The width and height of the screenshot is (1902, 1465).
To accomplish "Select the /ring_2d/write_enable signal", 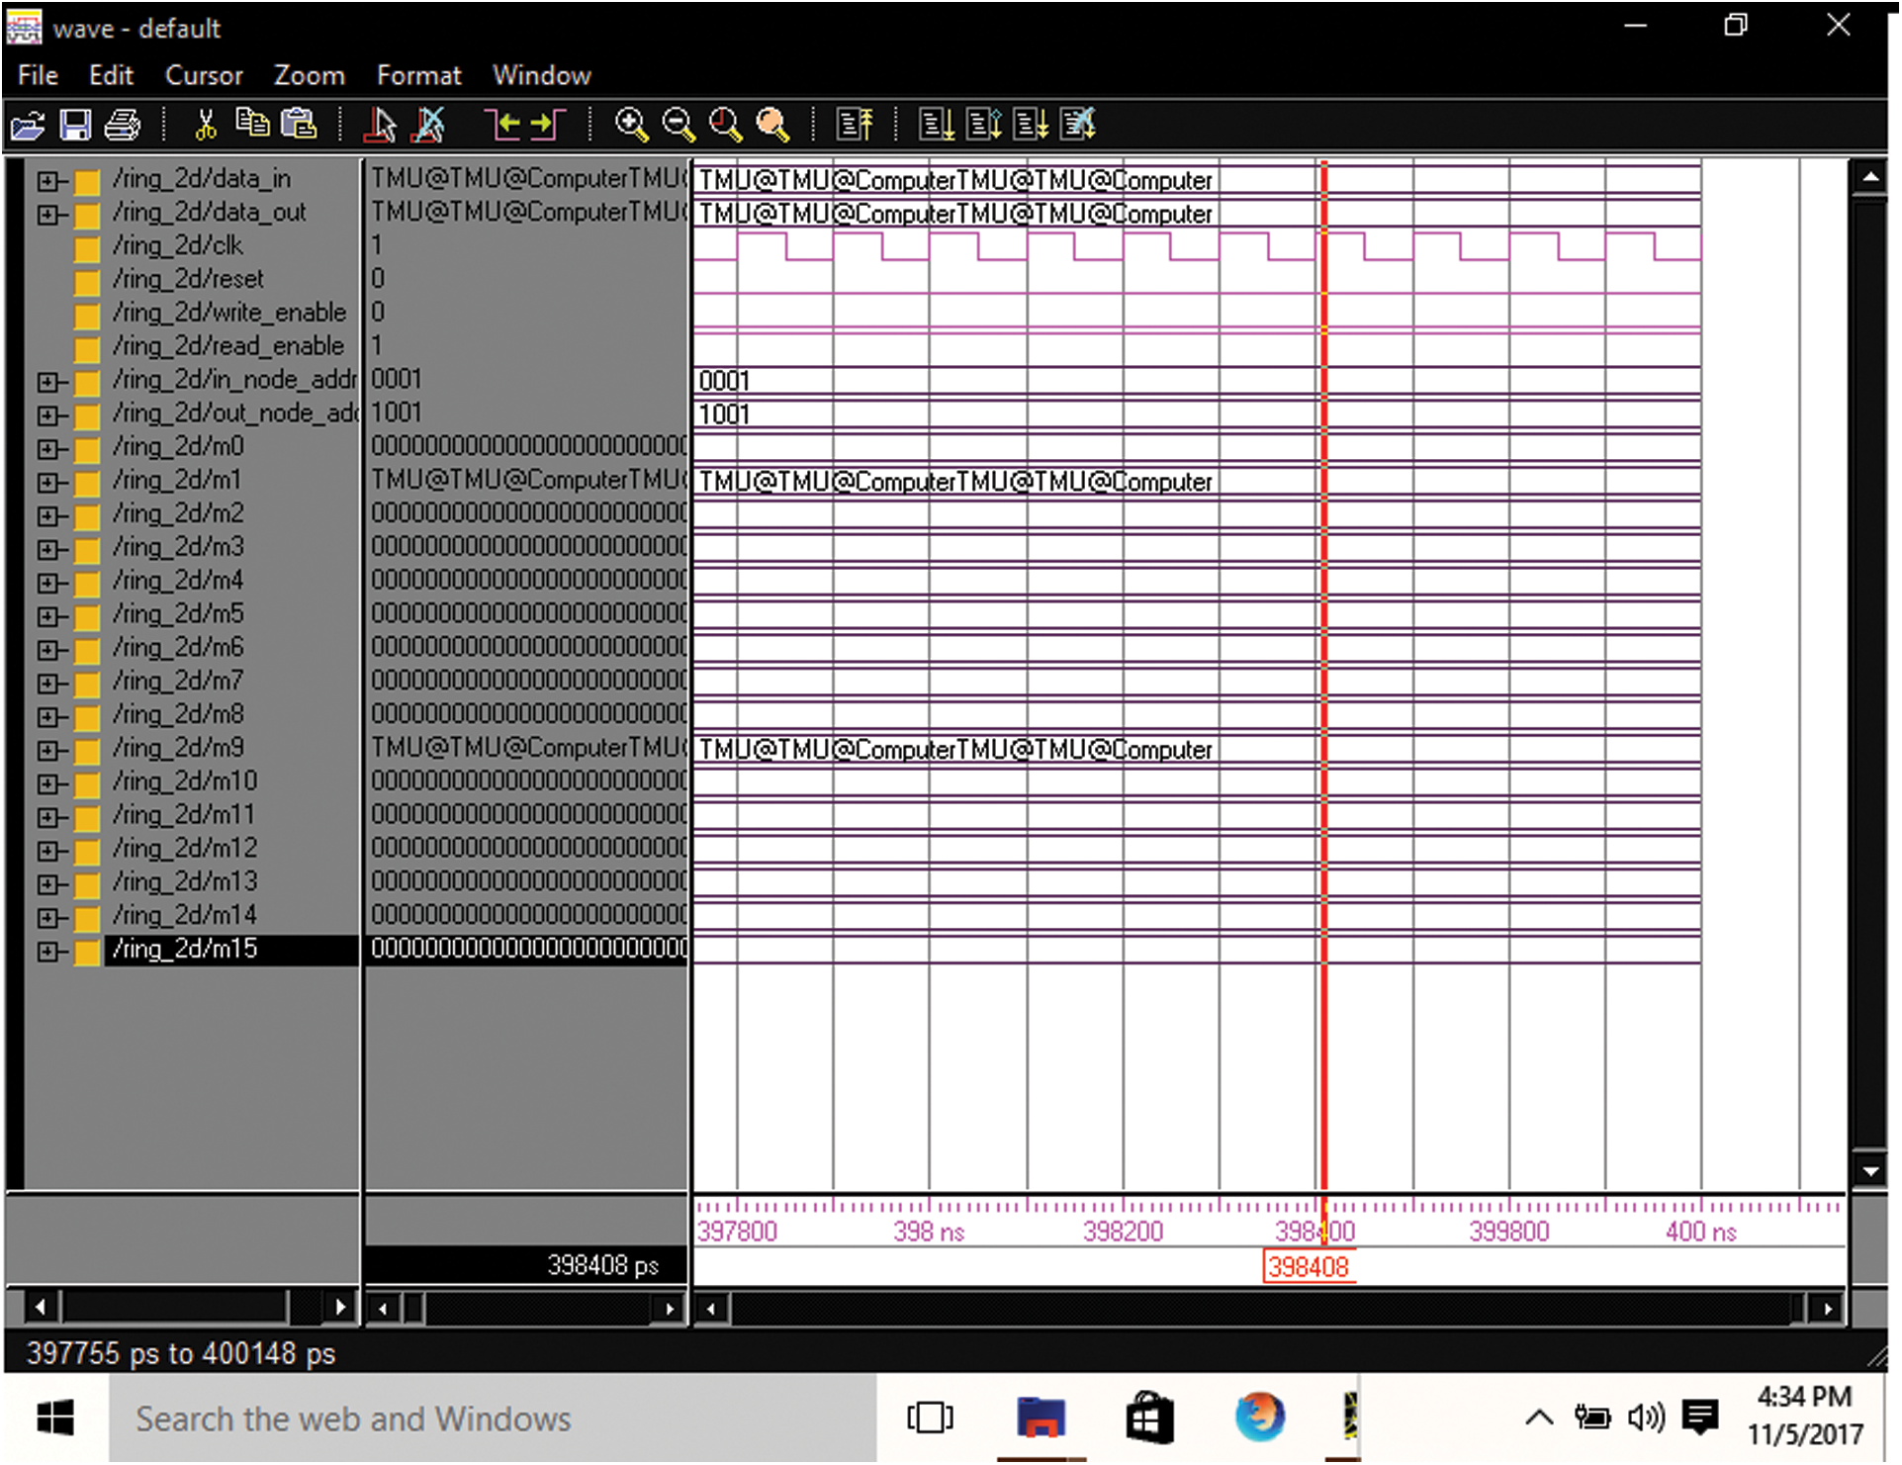I will click(x=229, y=314).
